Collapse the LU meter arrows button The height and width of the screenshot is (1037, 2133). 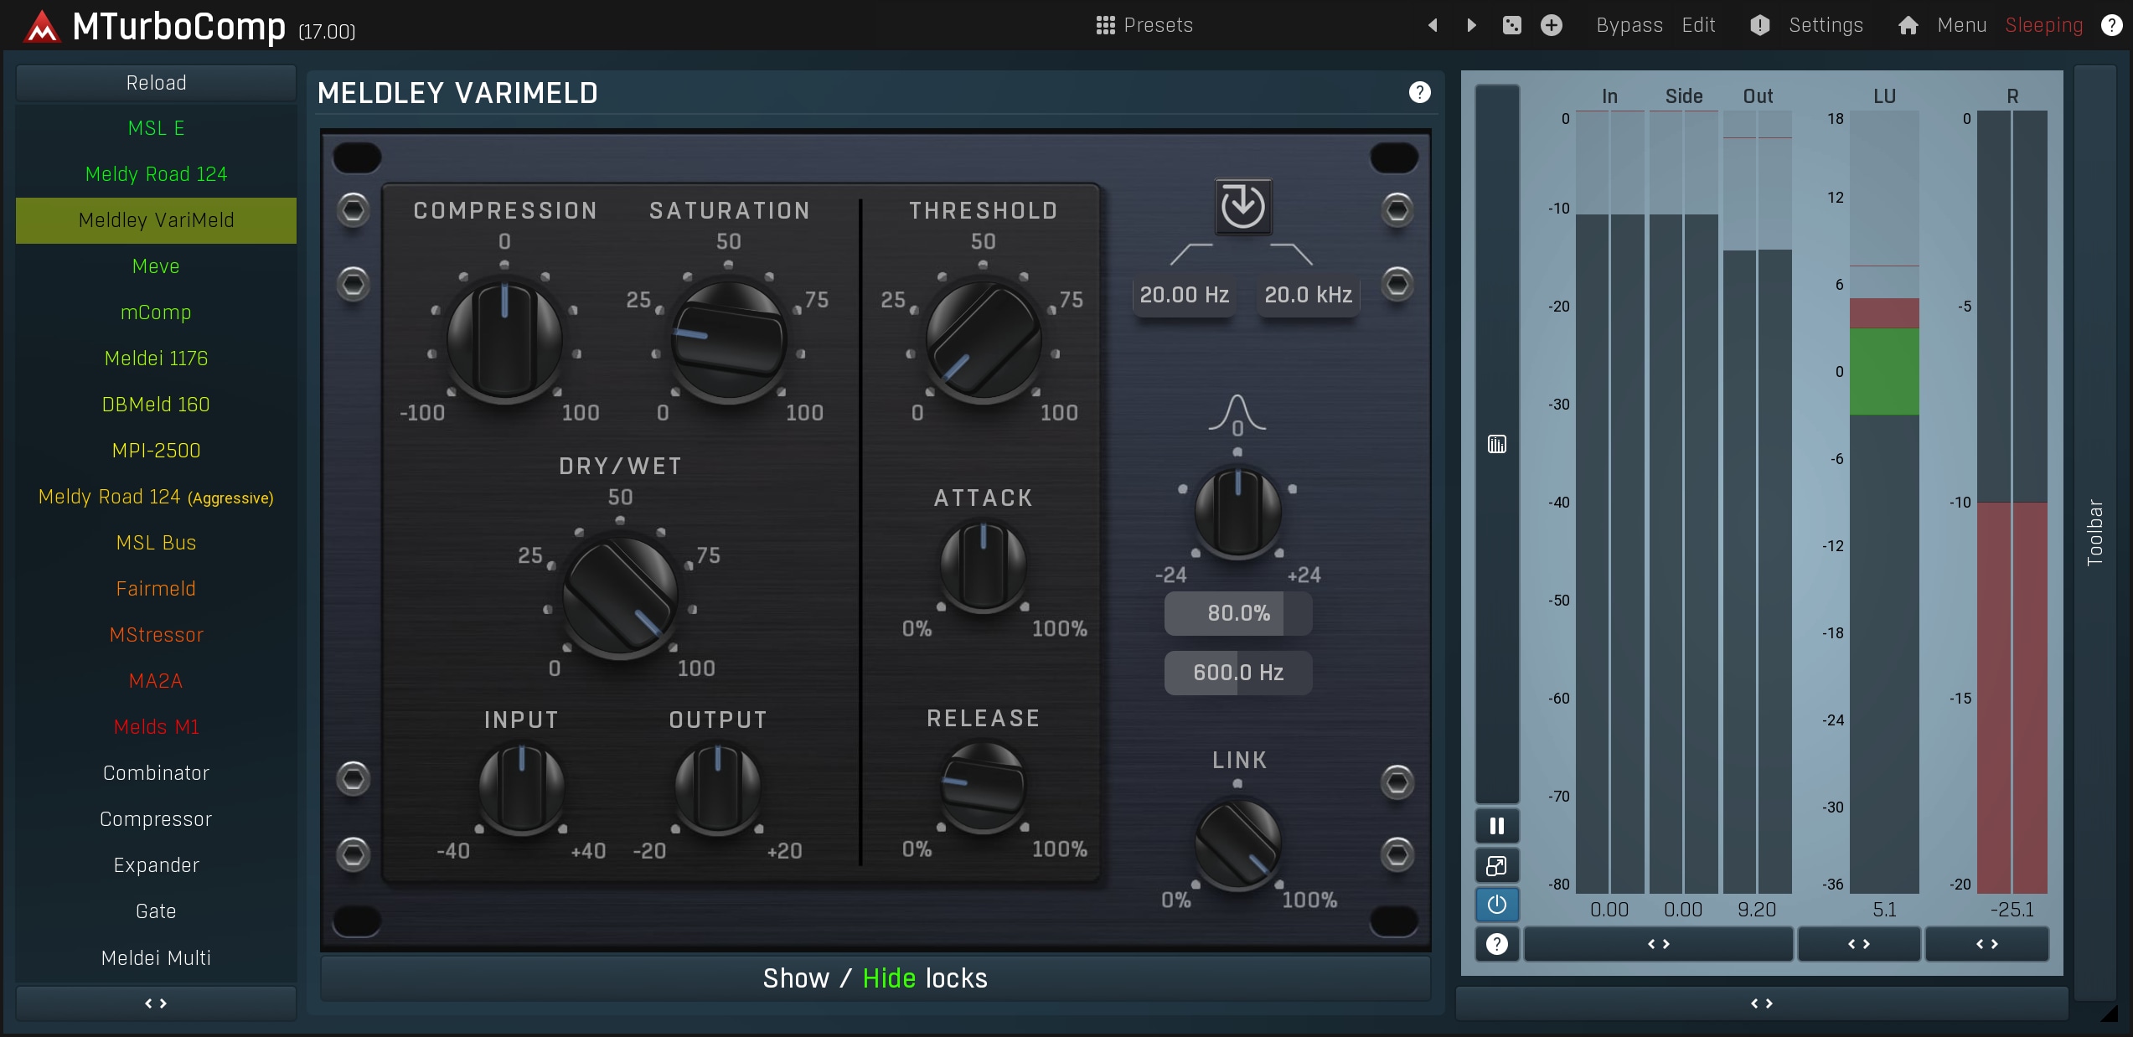(x=1858, y=944)
